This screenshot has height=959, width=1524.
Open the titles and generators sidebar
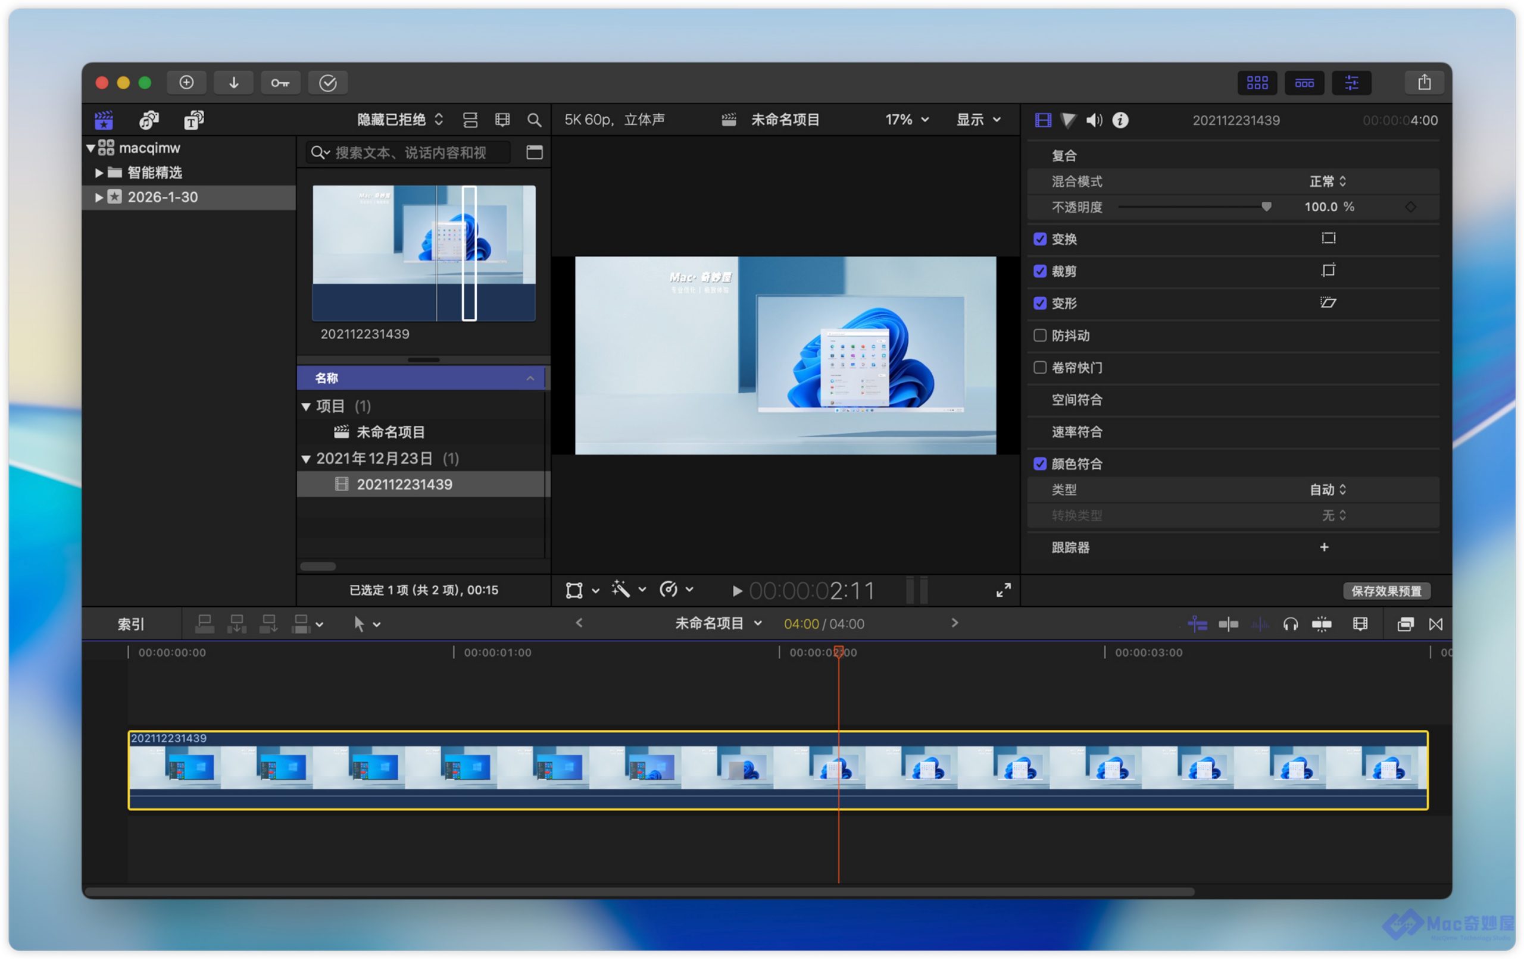point(193,120)
